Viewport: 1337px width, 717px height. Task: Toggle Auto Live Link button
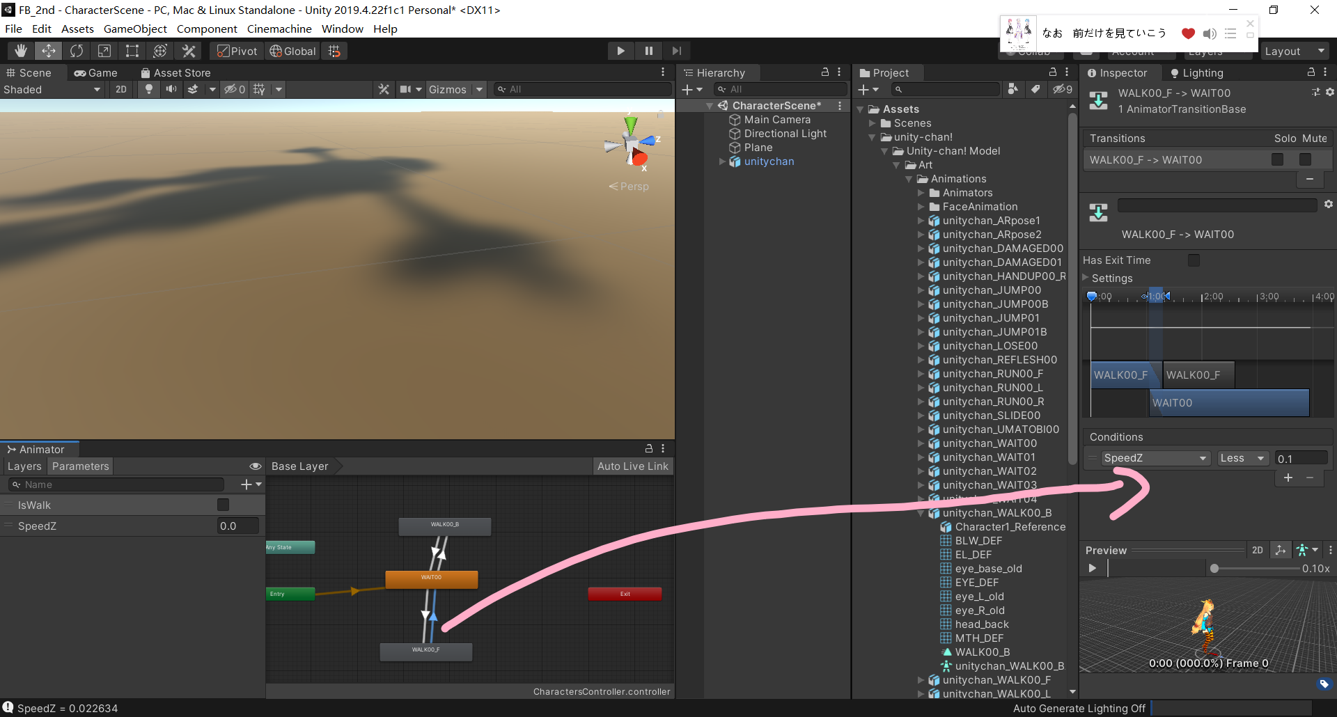(x=632, y=466)
